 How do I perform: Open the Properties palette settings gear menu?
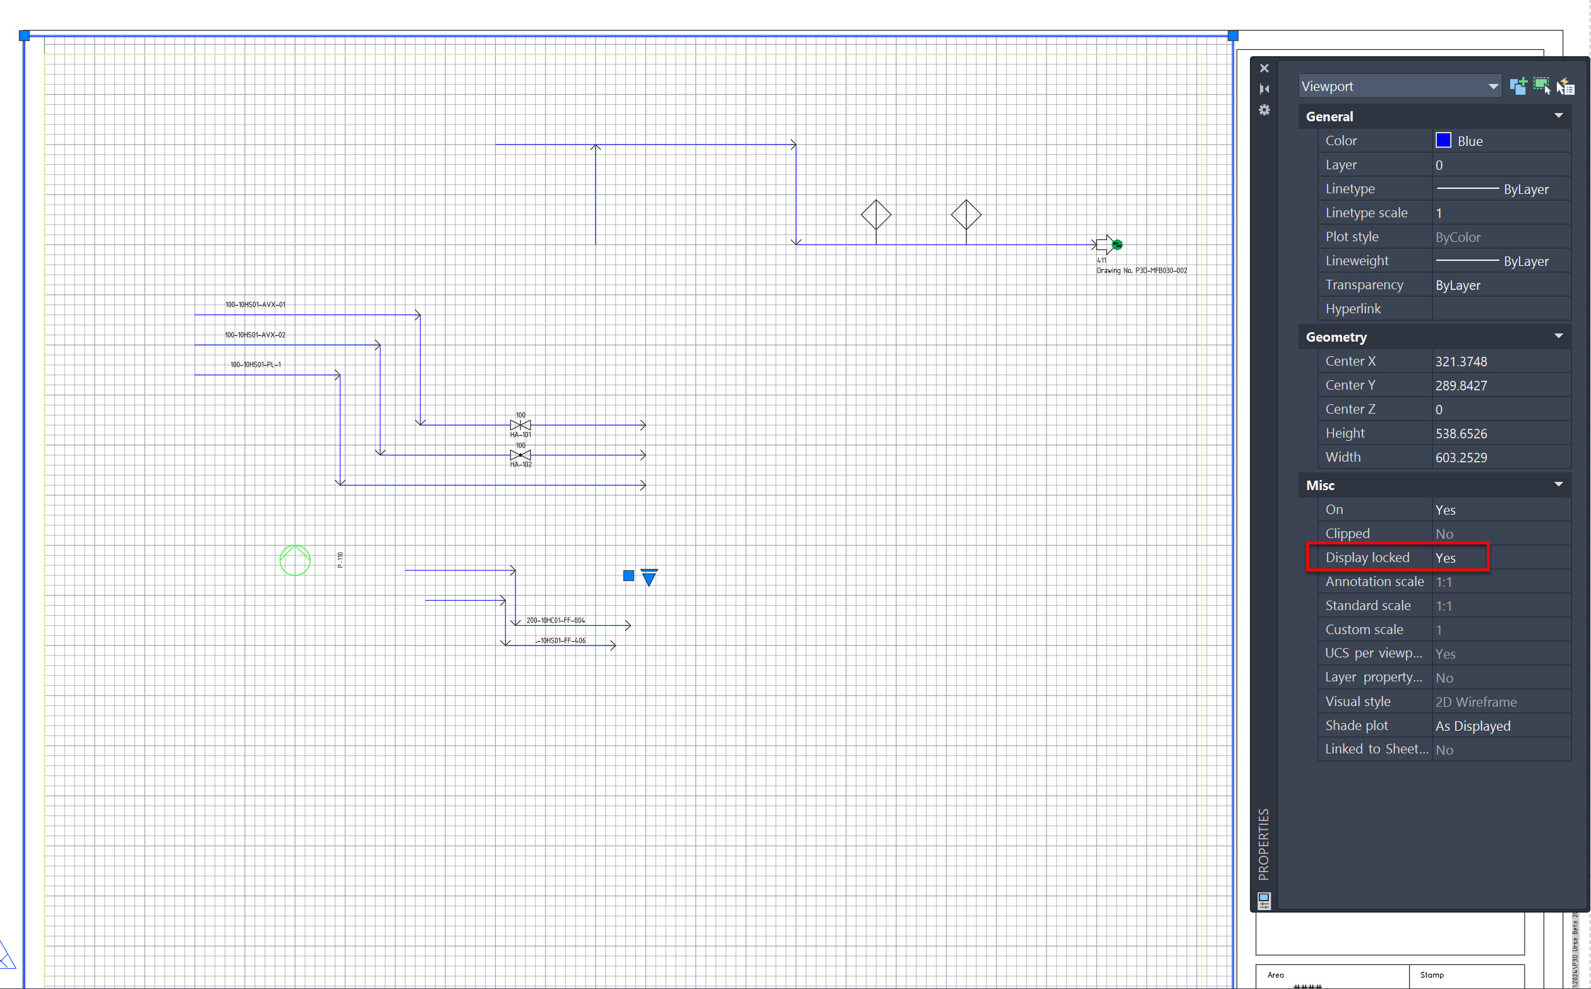pyautogui.click(x=1263, y=111)
